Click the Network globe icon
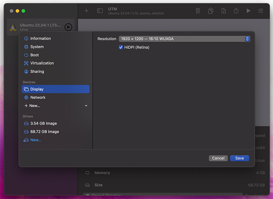 (x=26, y=97)
